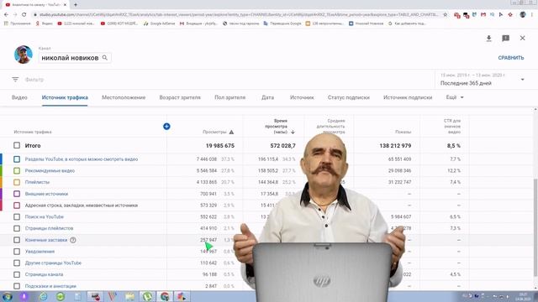Open uTorrent from the taskbar

point(148,296)
